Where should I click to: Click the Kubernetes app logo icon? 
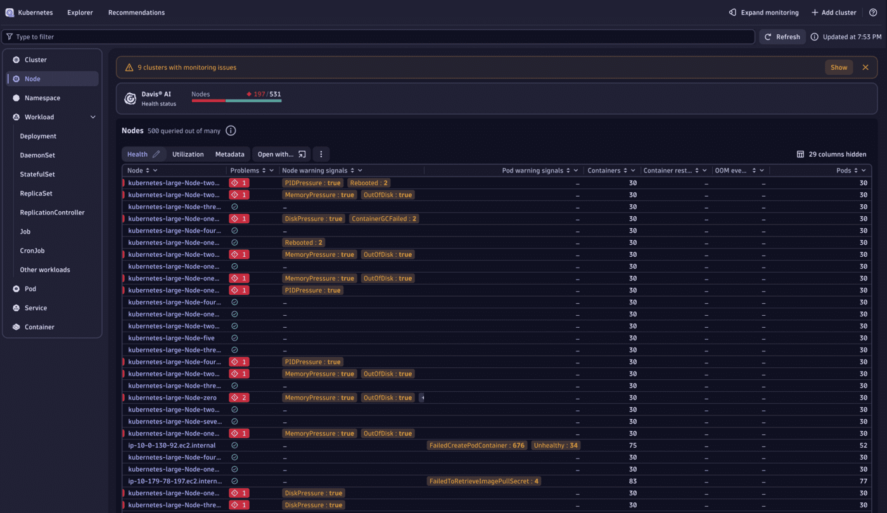tap(10, 13)
